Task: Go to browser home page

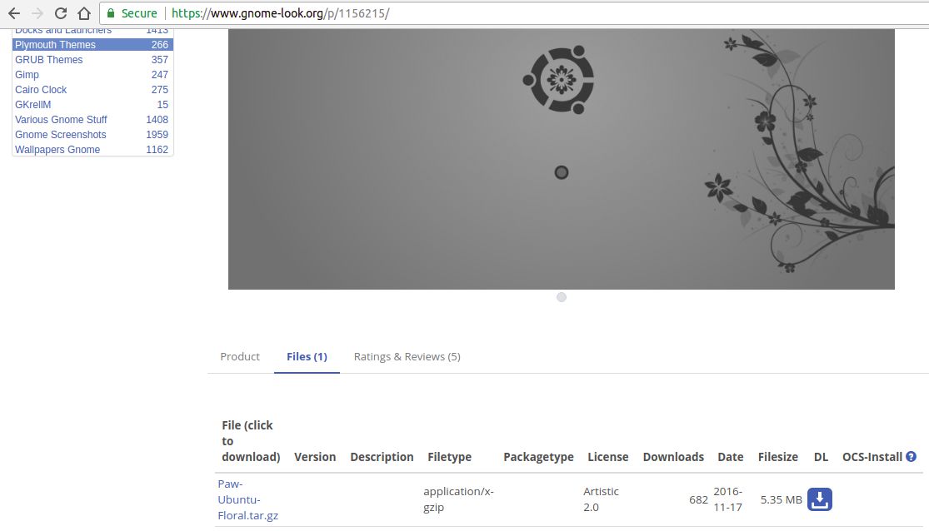Action: pos(83,13)
